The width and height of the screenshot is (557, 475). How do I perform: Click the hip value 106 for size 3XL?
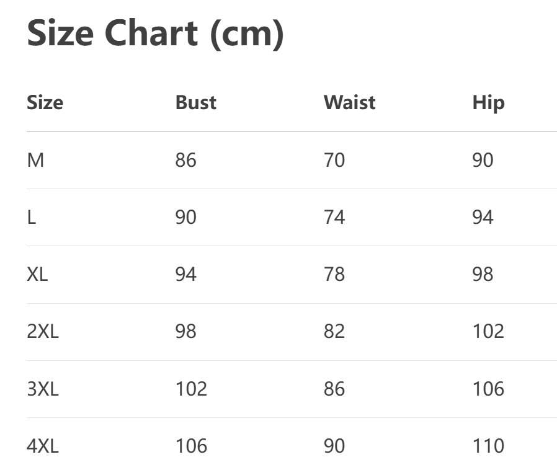(488, 389)
